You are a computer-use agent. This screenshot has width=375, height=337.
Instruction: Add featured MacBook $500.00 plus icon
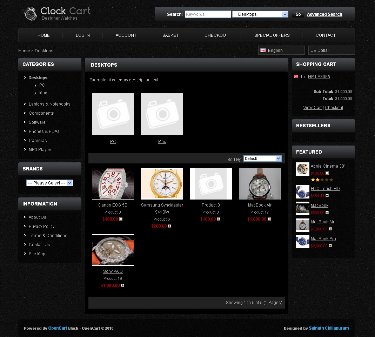327,212
